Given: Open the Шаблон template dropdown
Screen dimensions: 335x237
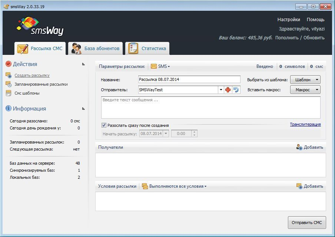Looking at the screenshot, I should [305, 80].
